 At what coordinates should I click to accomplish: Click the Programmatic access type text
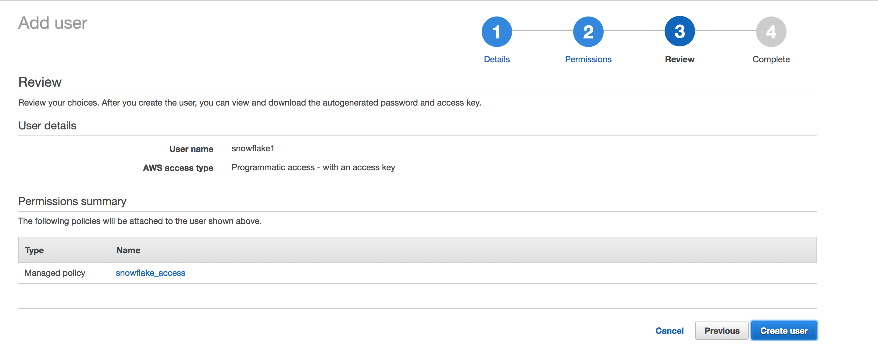tap(313, 168)
